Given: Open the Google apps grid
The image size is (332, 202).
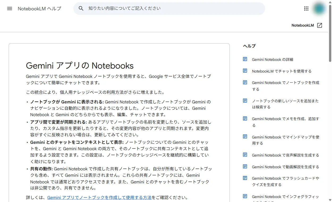Looking at the screenshot, I should [x=306, y=9].
